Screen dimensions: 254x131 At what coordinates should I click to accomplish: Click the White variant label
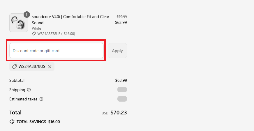point(36,29)
